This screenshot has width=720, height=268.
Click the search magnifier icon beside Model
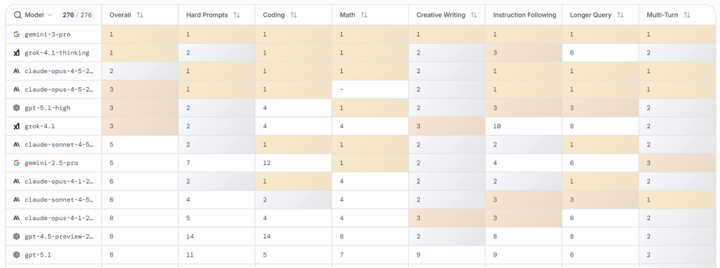coord(17,15)
